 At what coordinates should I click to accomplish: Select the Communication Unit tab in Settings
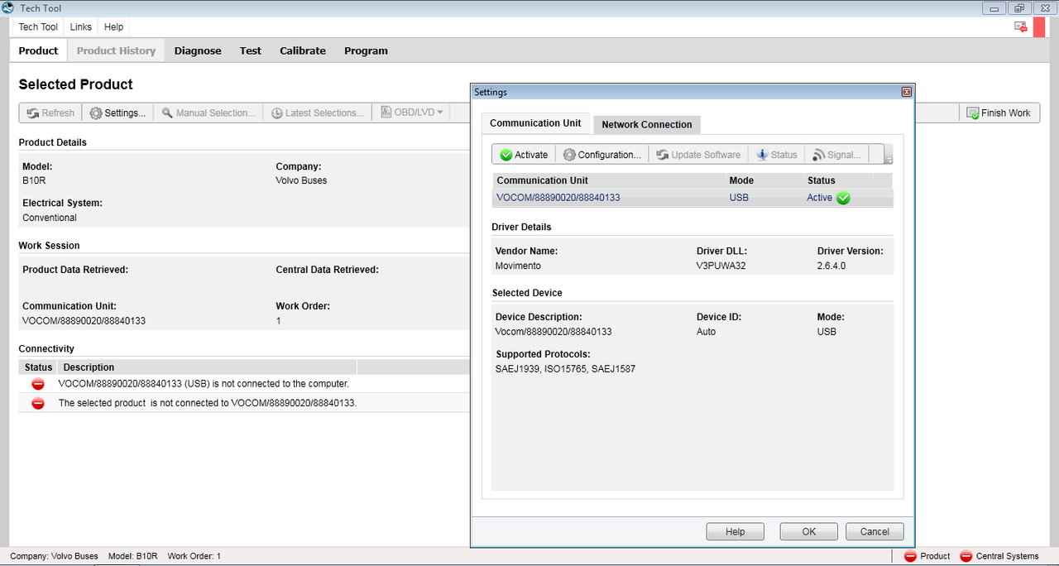535,123
